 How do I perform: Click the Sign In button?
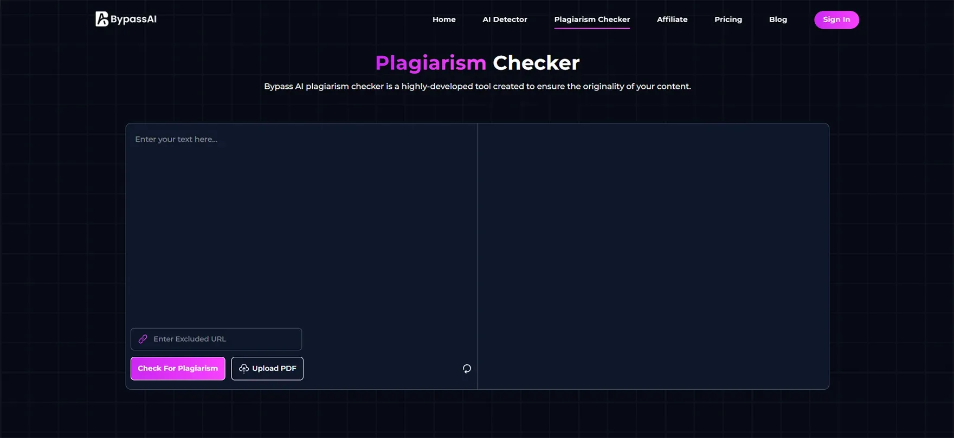click(x=836, y=19)
